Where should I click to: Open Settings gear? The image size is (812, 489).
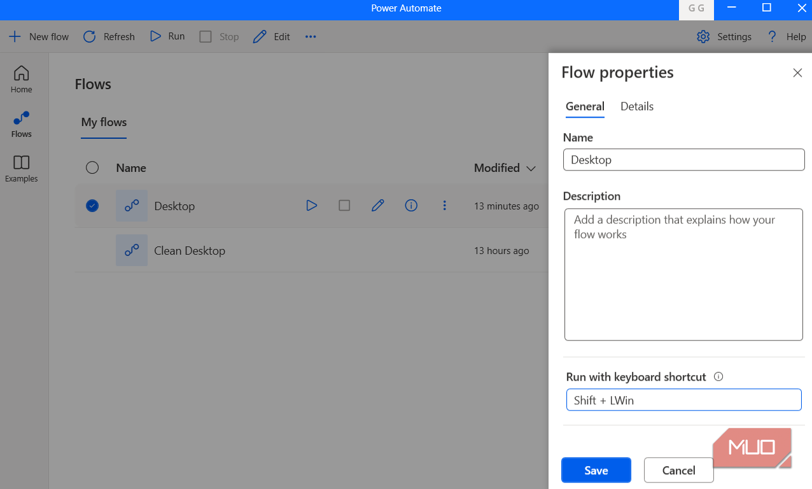tap(724, 37)
